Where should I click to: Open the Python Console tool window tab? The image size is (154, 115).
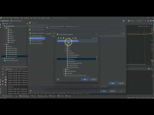[x=43, y=96]
